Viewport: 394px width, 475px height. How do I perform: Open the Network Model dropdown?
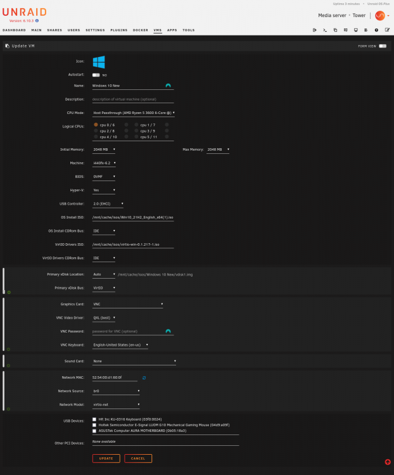point(116,405)
